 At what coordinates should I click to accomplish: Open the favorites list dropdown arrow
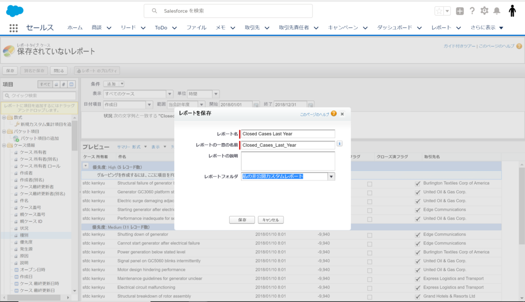coord(447,11)
